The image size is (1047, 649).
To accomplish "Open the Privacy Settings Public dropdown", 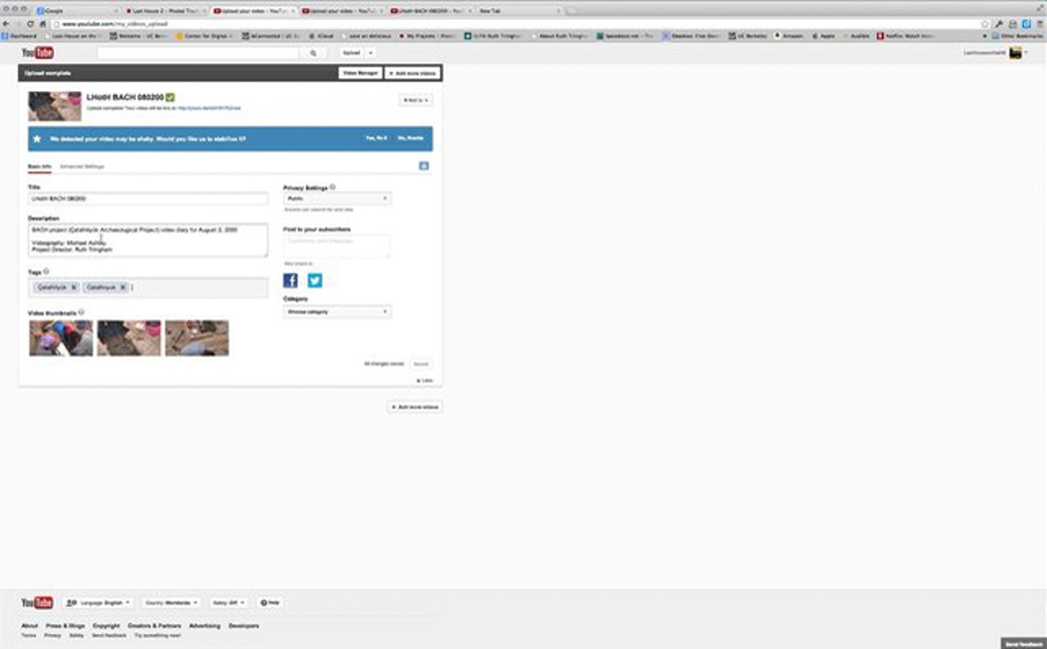I will pyautogui.click(x=337, y=199).
